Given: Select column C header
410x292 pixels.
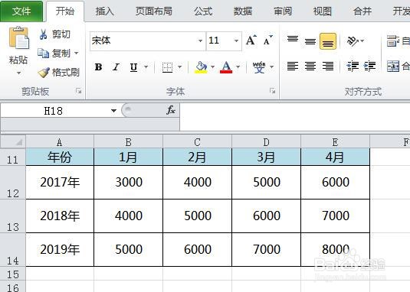Looking at the screenshot, I should (x=198, y=142).
